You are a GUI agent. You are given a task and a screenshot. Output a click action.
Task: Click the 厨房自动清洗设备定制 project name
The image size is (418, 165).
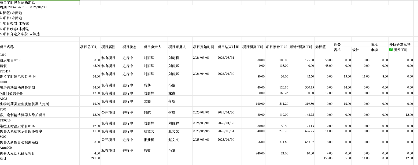(x=17, y=88)
